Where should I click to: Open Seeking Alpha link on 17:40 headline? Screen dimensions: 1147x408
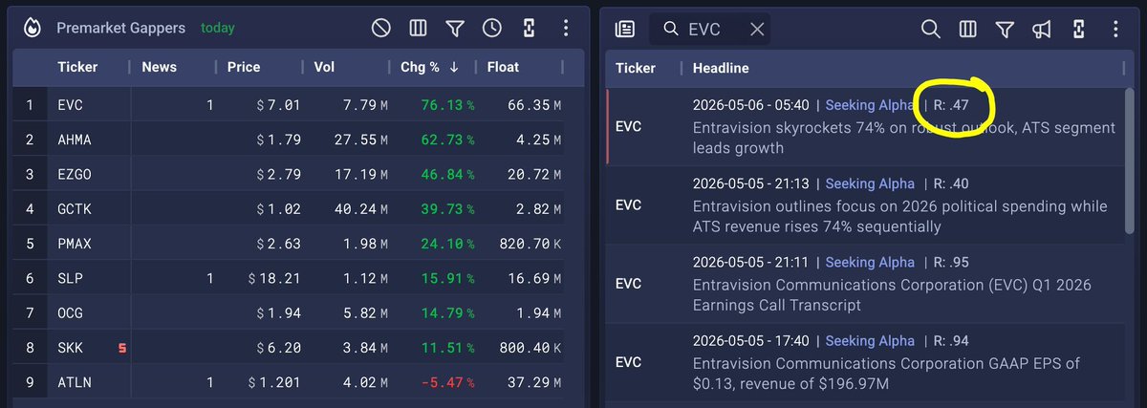pyautogui.click(x=870, y=340)
